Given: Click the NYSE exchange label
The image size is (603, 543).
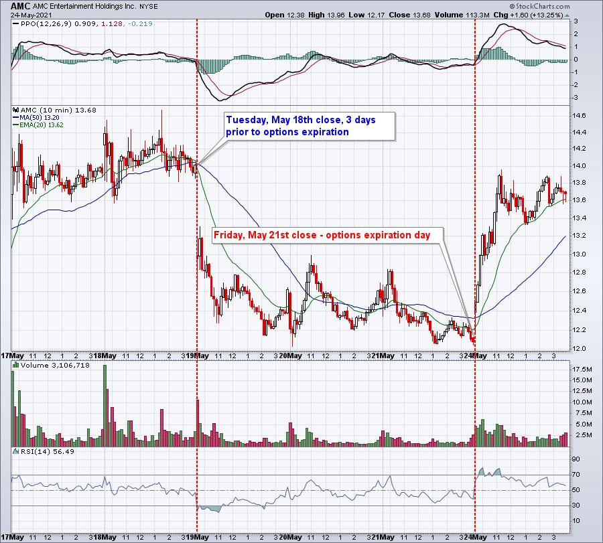Looking at the screenshot, I should 147,7.
